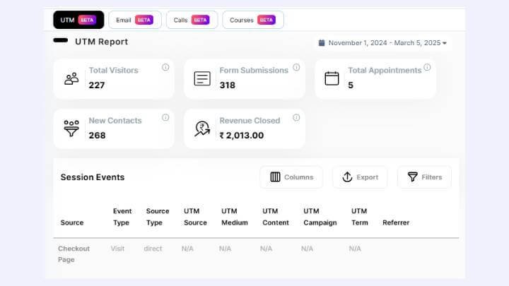The image size is (509, 286).
Task: Show info tooltip for Form Submissions
Action: 296,68
